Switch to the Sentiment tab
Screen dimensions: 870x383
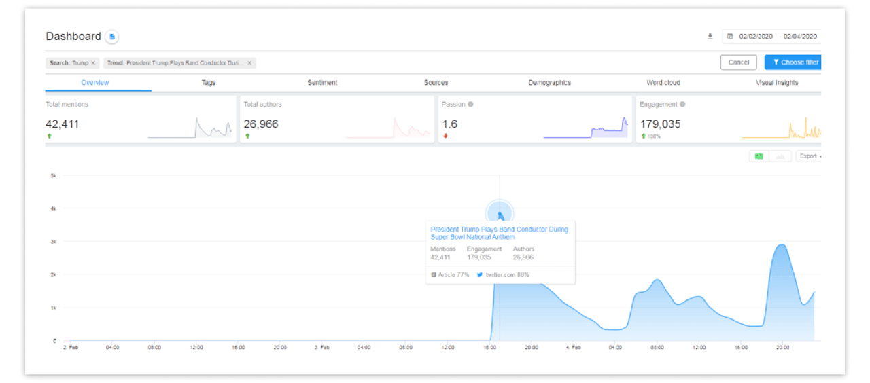pos(322,83)
